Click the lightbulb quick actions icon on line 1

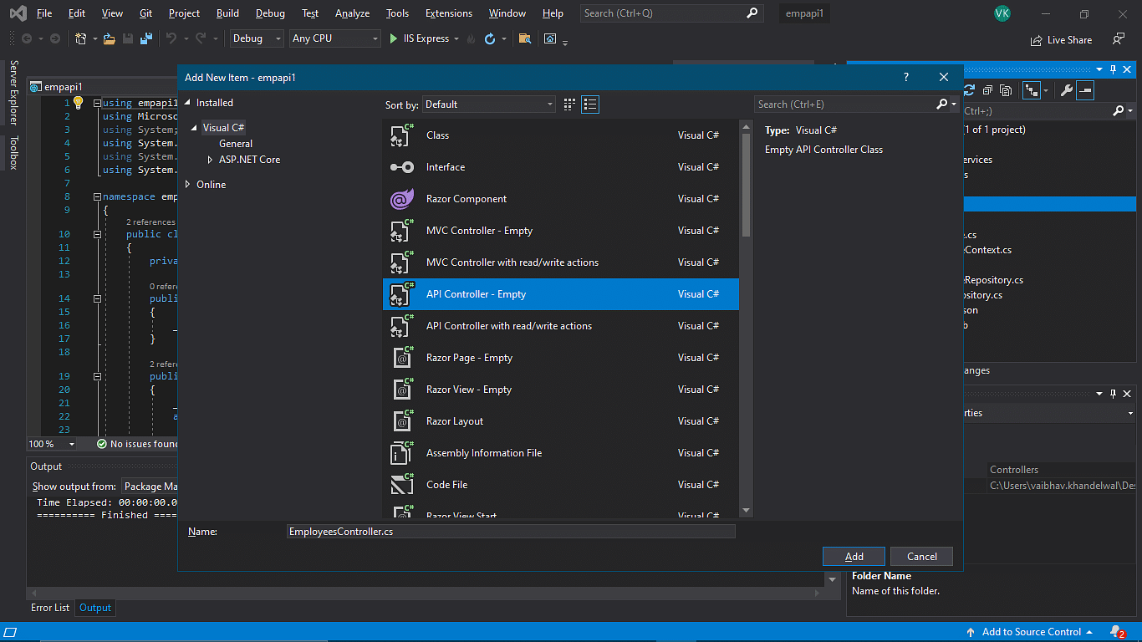(78, 102)
